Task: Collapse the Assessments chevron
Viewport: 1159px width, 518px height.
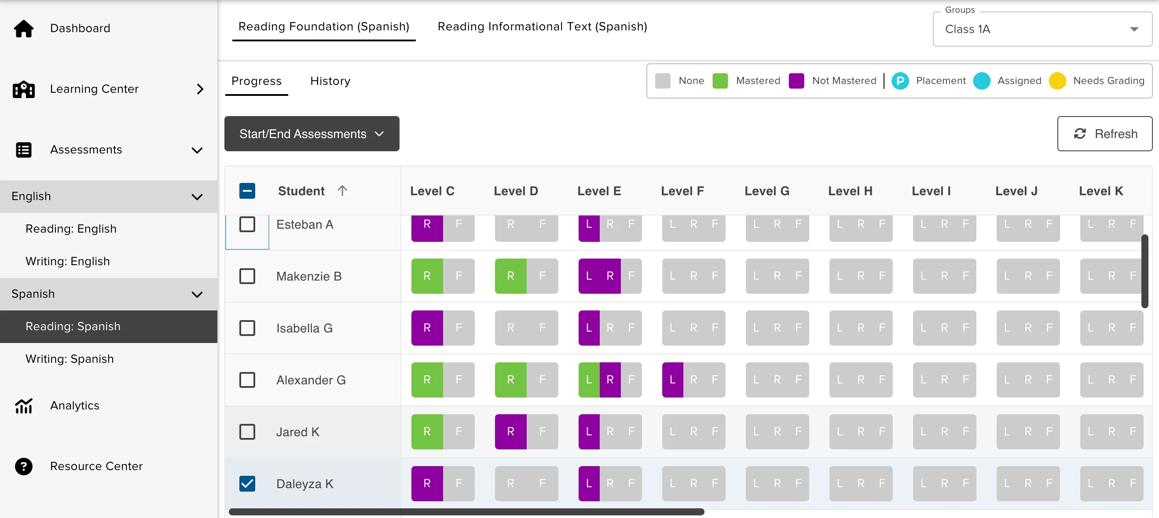Action: [197, 150]
